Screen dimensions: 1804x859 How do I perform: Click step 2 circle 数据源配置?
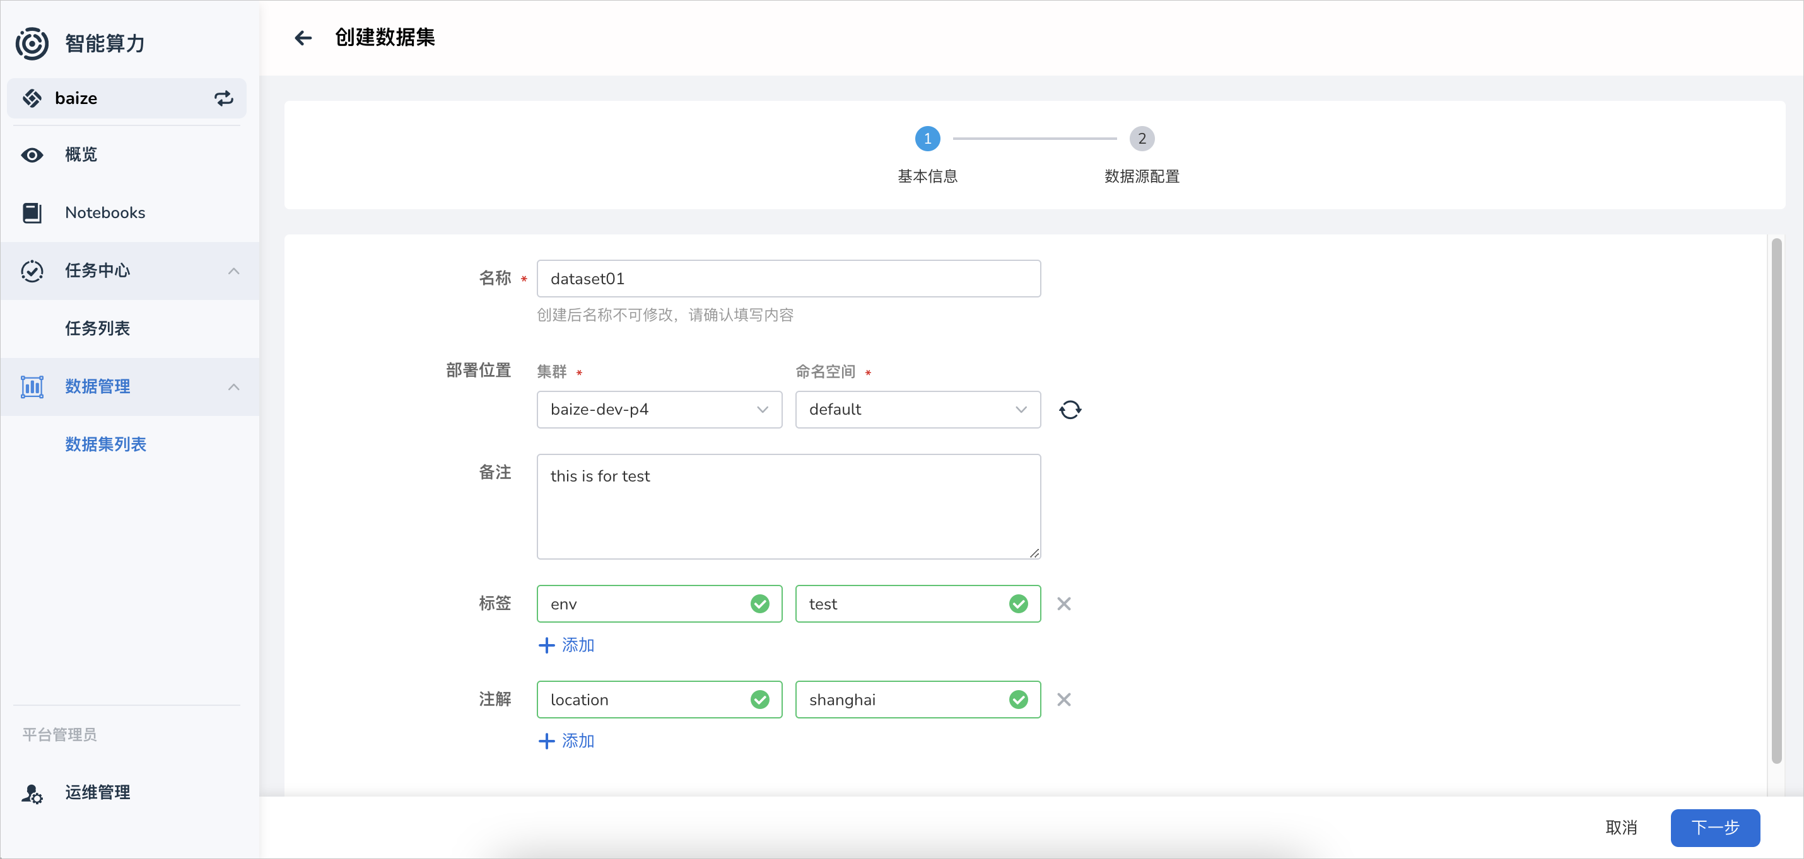[x=1142, y=139]
